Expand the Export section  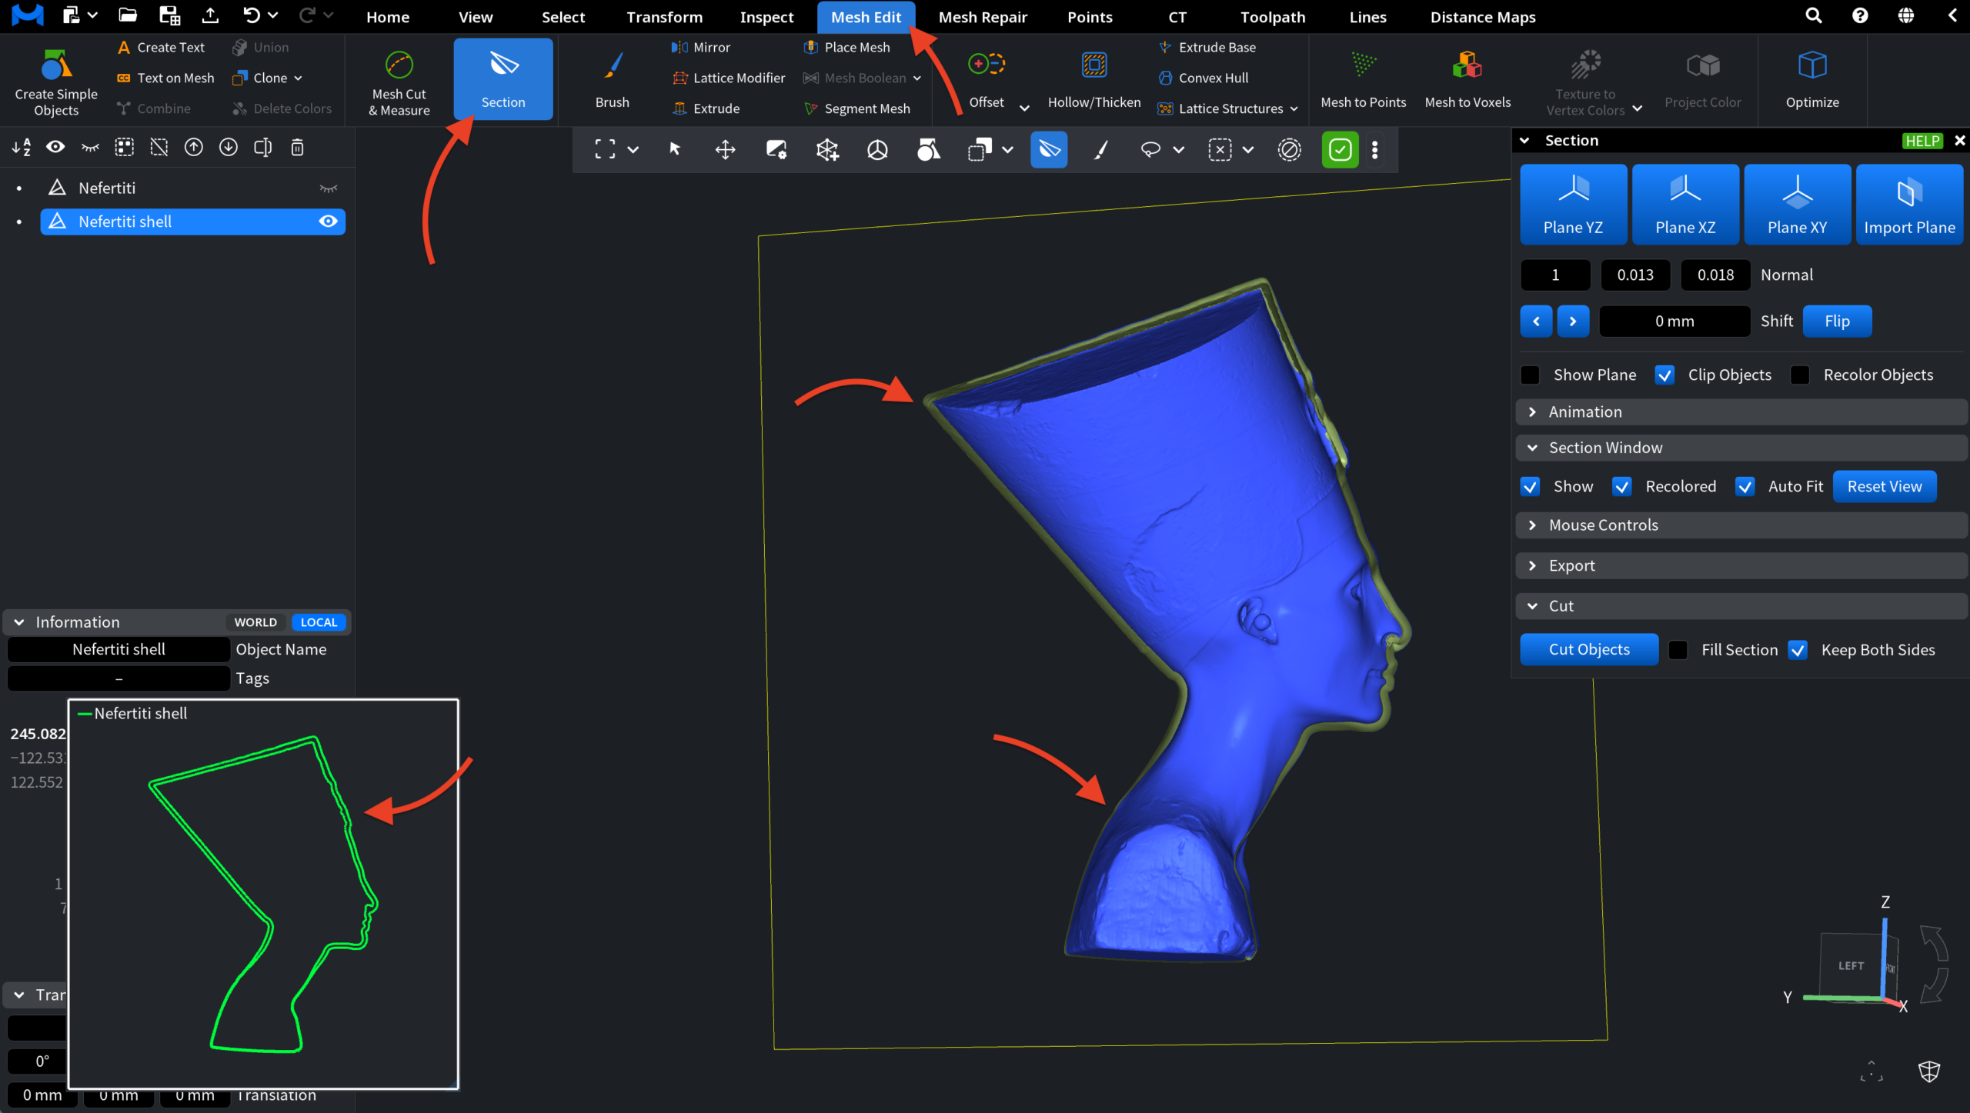(x=1741, y=565)
